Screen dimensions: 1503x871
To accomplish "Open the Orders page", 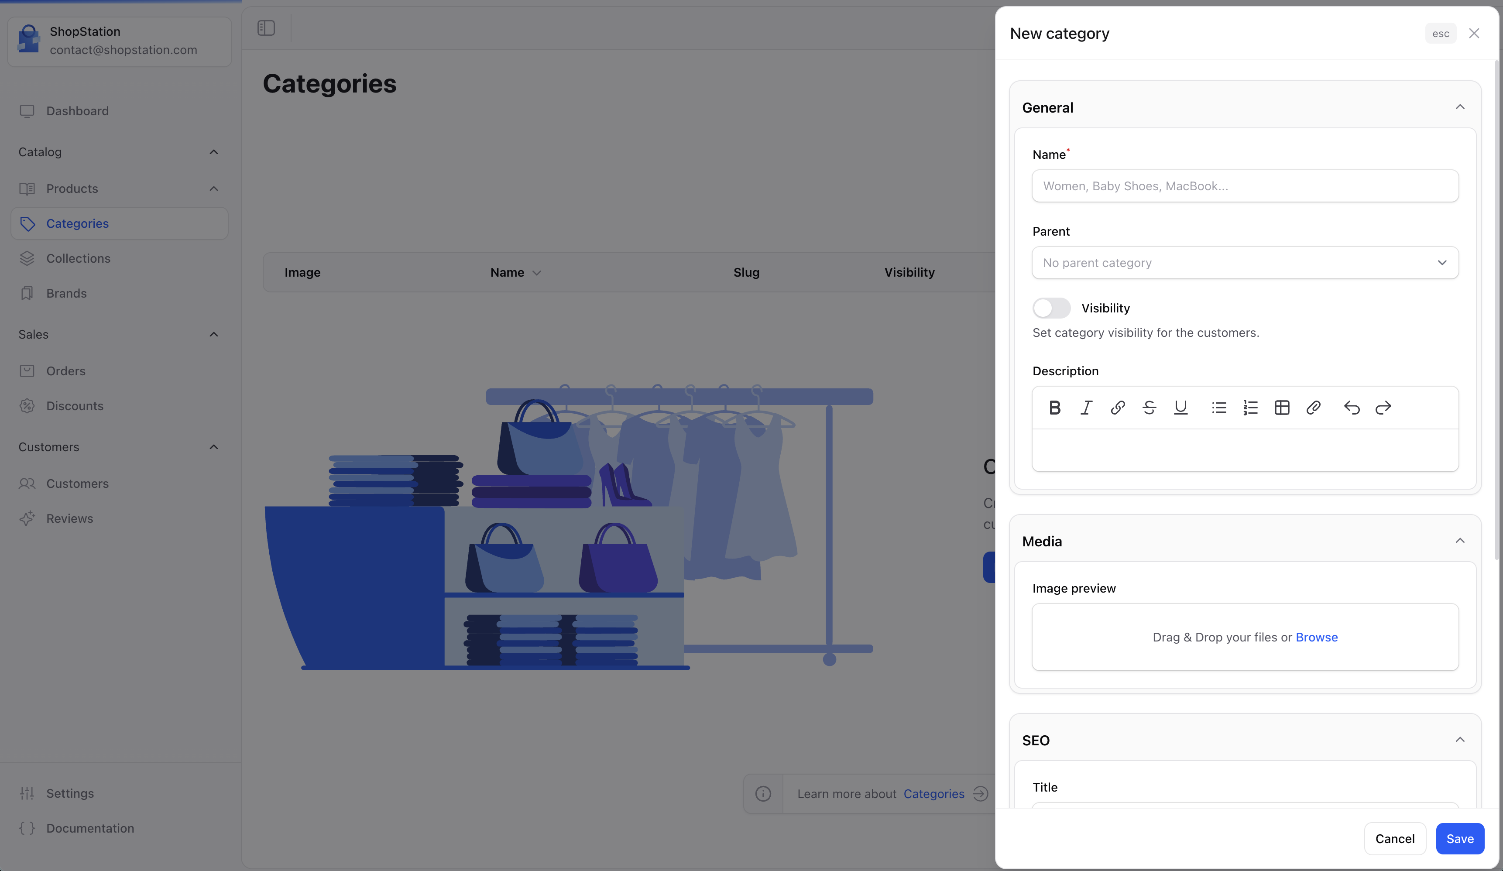I will pyautogui.click(x=65, y=370).
